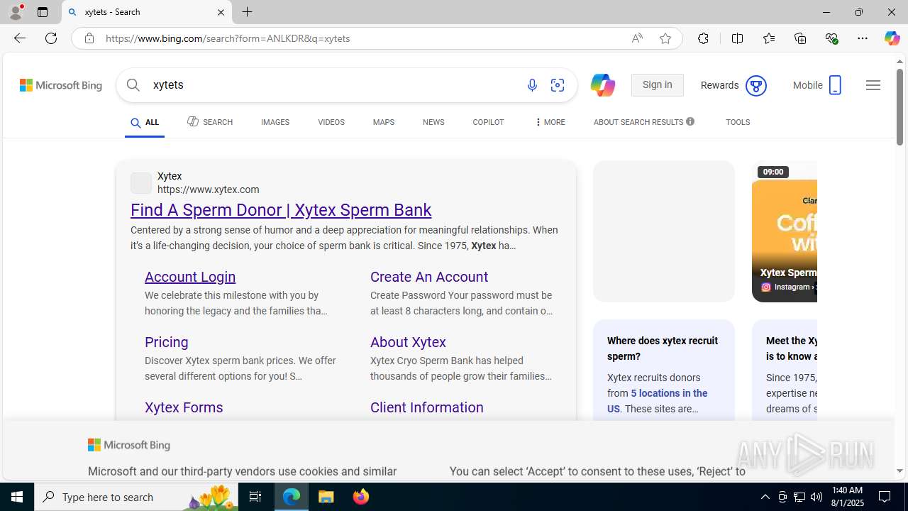This screenshot has height=511, width=908.
Task: Open Find A Sperm Donor | Xytex link
Action: click(x=281, y=210)
